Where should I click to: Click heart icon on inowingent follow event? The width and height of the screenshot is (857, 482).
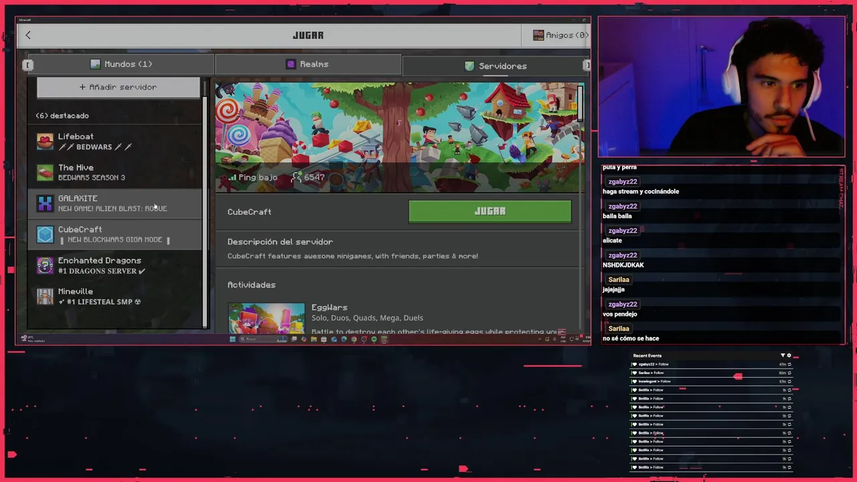coord(635,382)
